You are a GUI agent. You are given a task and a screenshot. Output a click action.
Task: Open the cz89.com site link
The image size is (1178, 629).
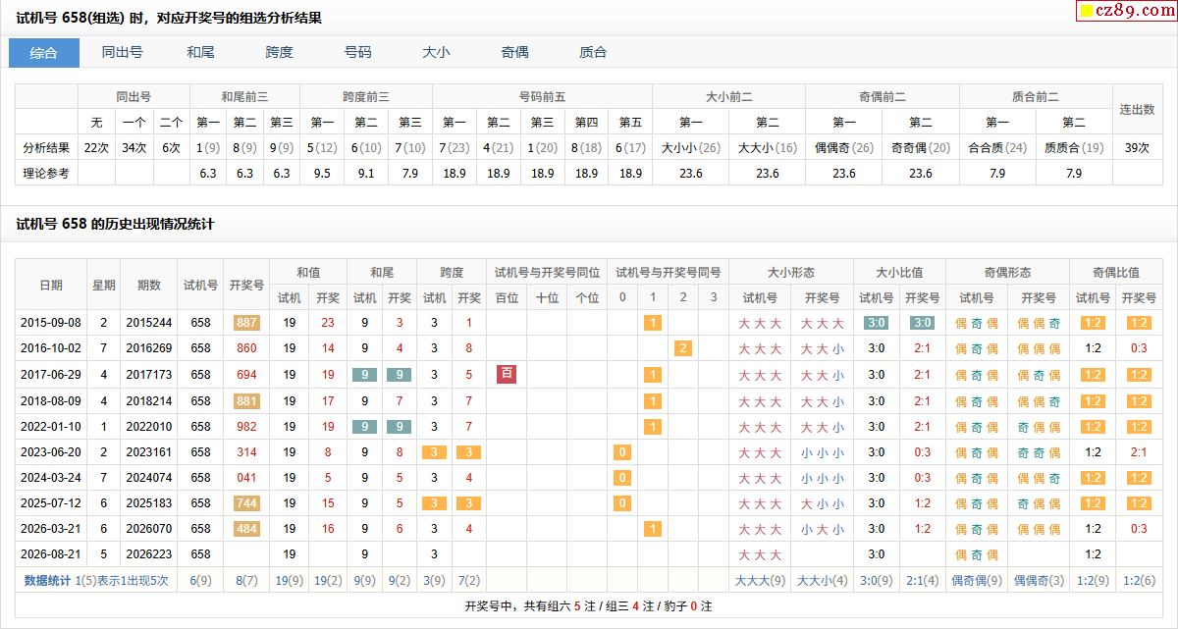1127,12
